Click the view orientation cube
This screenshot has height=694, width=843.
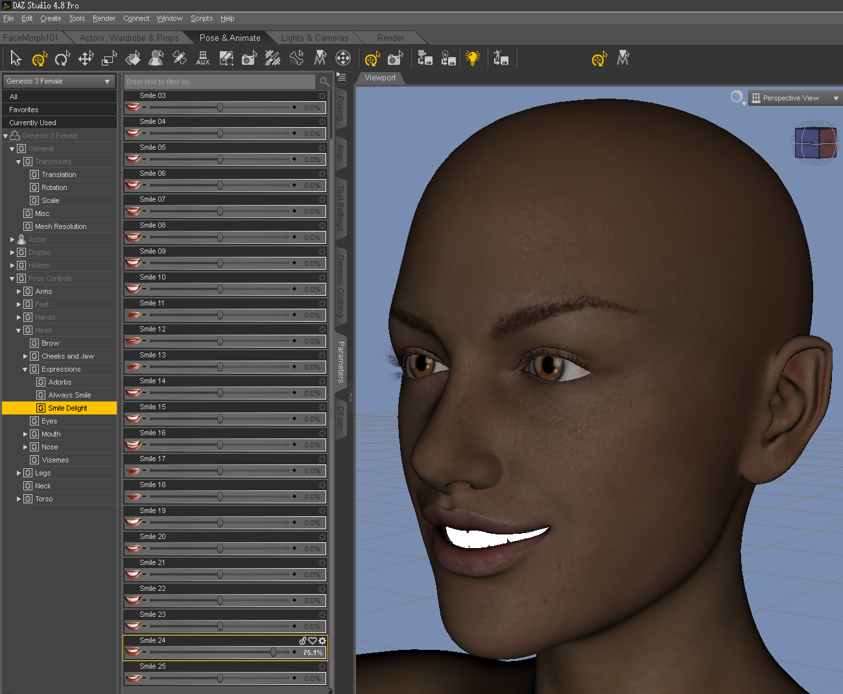click(815, 143)
